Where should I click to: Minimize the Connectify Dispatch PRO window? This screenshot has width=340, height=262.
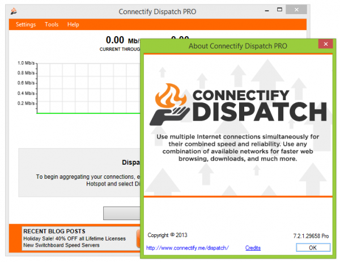(x=267, y=10)
